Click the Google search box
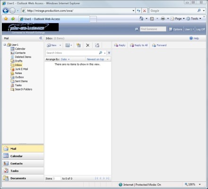Screen dimensions: 208x189 (173, 11)
